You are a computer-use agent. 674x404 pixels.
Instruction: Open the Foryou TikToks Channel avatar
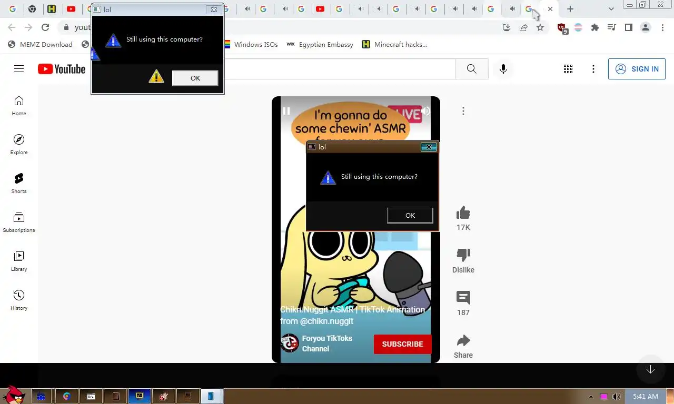(x=290, y=343)
